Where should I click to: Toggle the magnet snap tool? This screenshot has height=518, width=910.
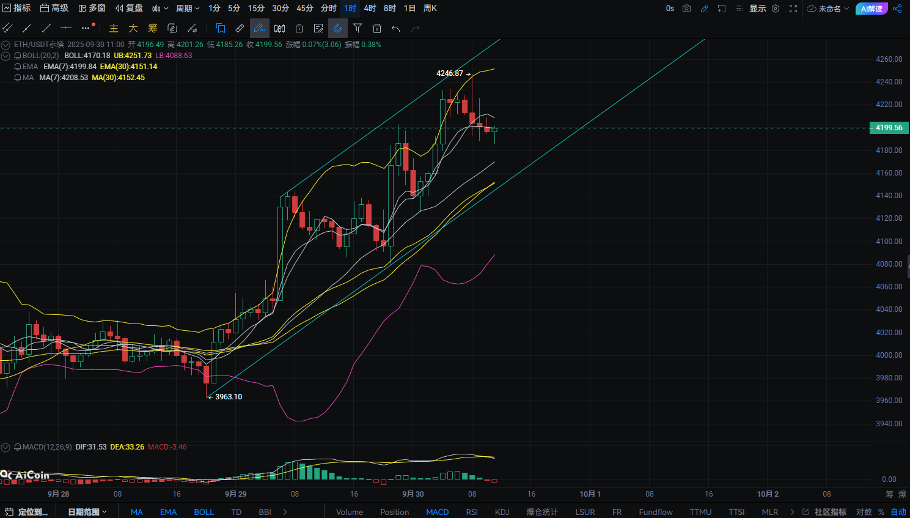point(338,28)
